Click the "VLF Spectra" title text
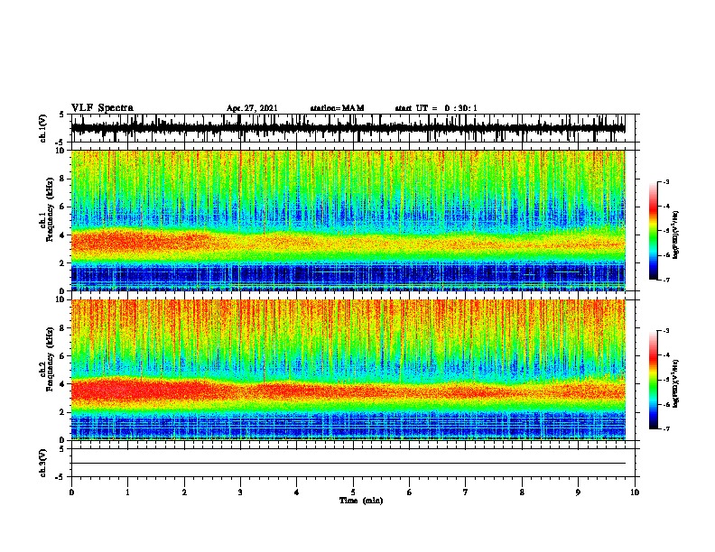 (x=102, y=107)
